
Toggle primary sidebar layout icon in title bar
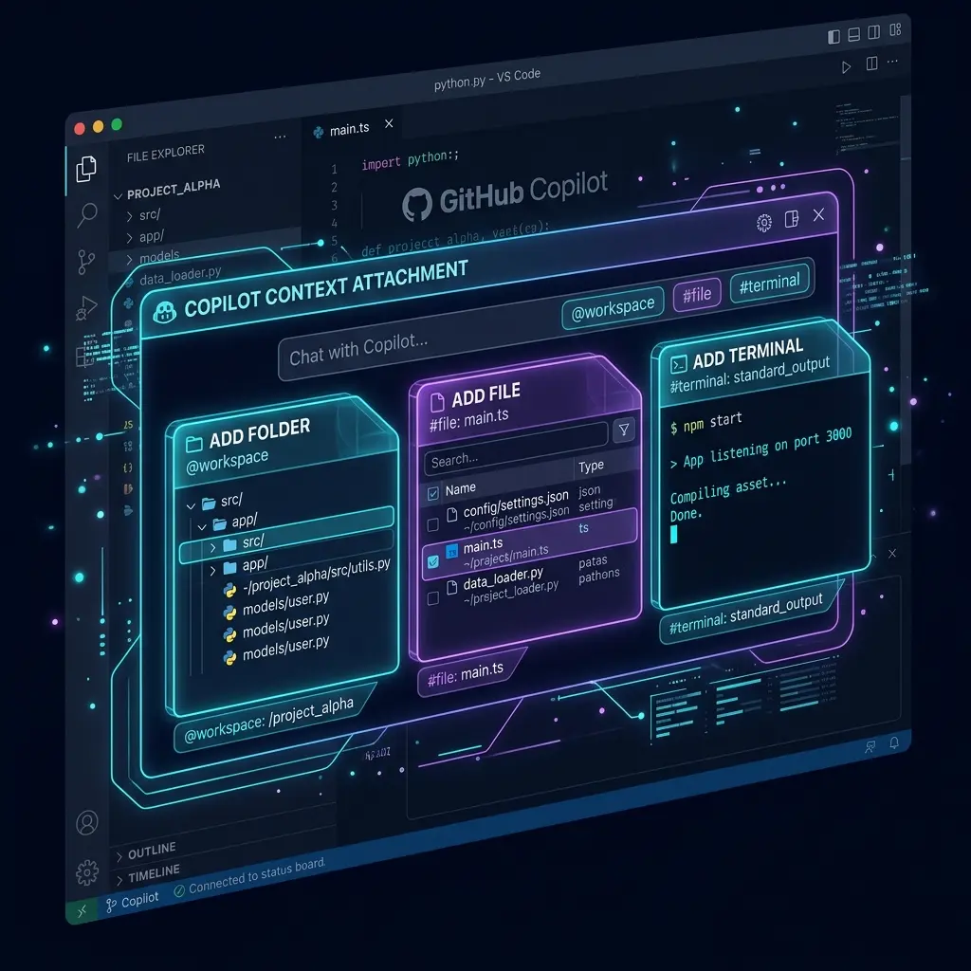pos(834,37)
